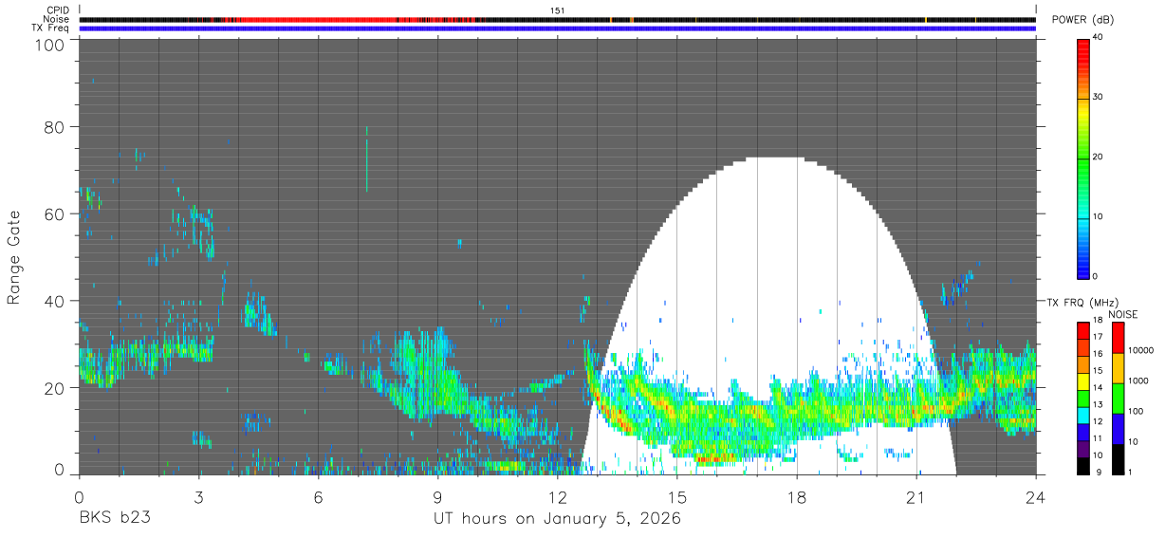Screen dimensions: 1165x538
Task: Click the thin green vertical echo streak near hour 7
Action: tap(366, 158)
